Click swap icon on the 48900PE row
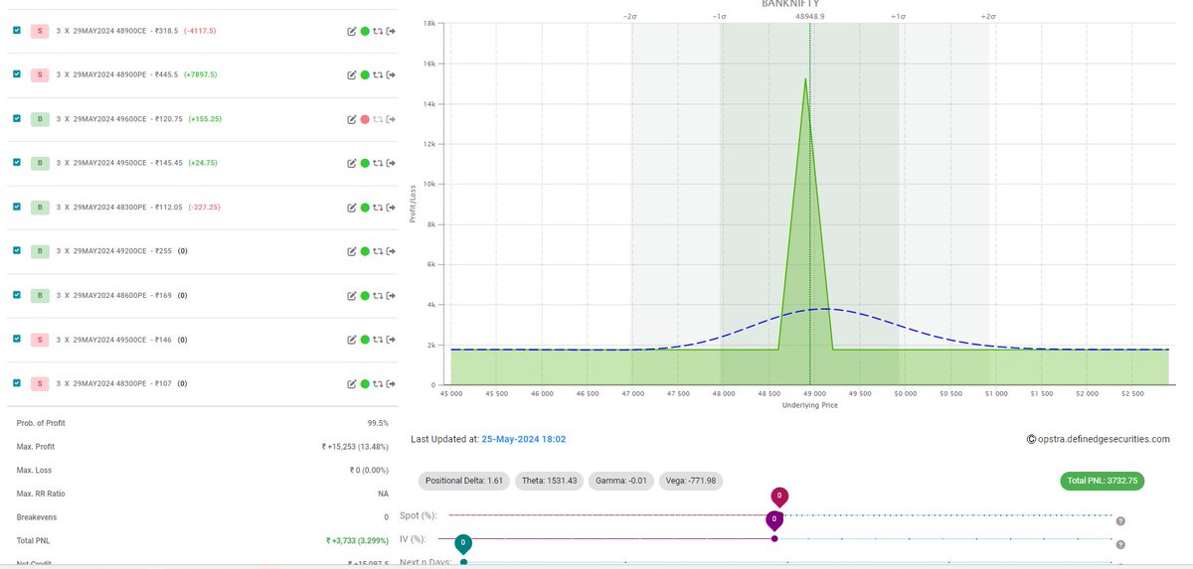This screenshot has width=1193, height=569. (x=378, y=75)
